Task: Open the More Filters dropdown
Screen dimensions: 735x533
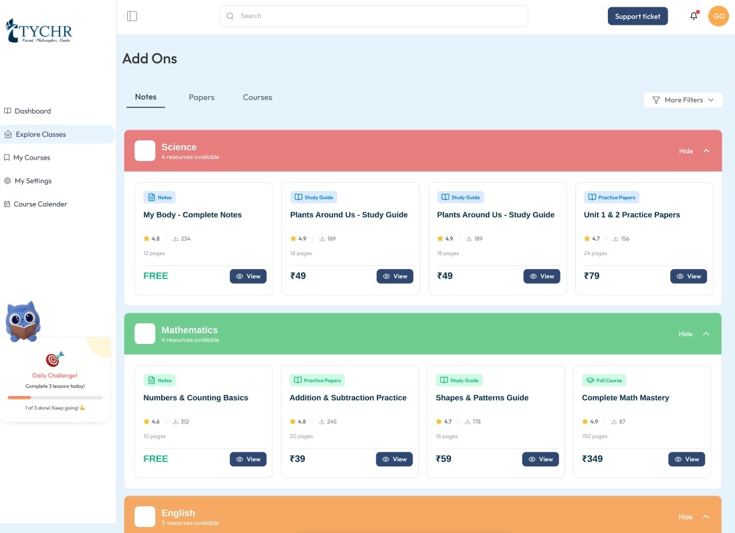Action: (683, 100)
